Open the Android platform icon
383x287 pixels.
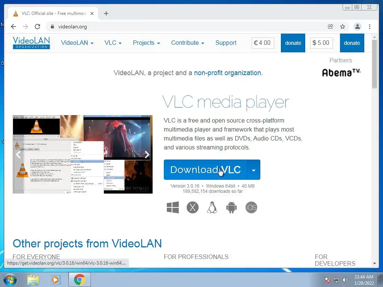tap(231, 207)
